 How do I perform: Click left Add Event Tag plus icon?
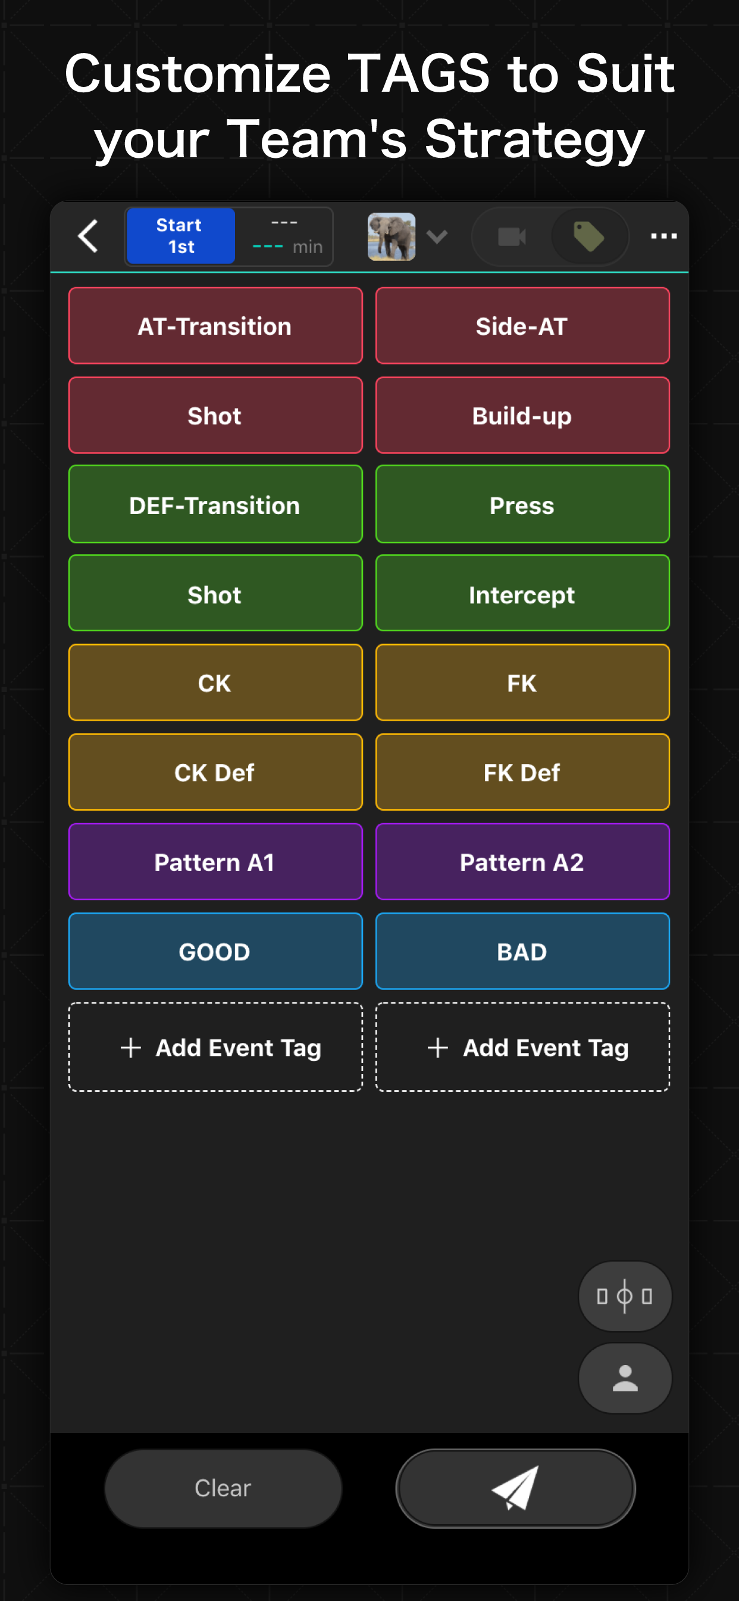(131, 1047)
